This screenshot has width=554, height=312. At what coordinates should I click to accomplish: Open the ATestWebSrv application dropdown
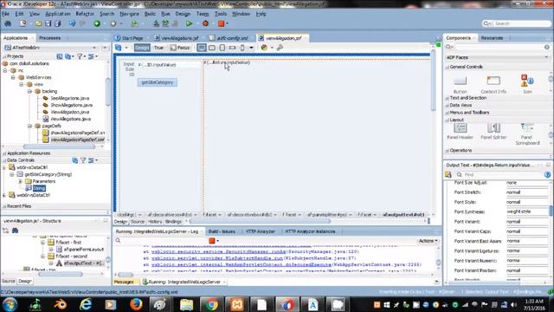(x=94, y=48)
